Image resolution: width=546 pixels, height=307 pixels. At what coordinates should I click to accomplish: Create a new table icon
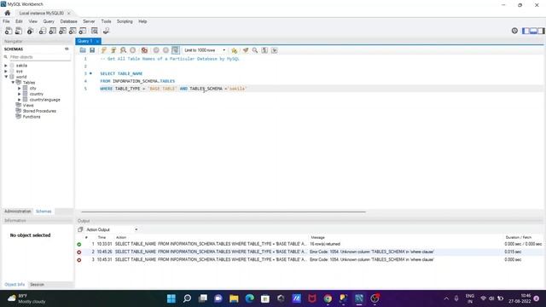point(52,31)
